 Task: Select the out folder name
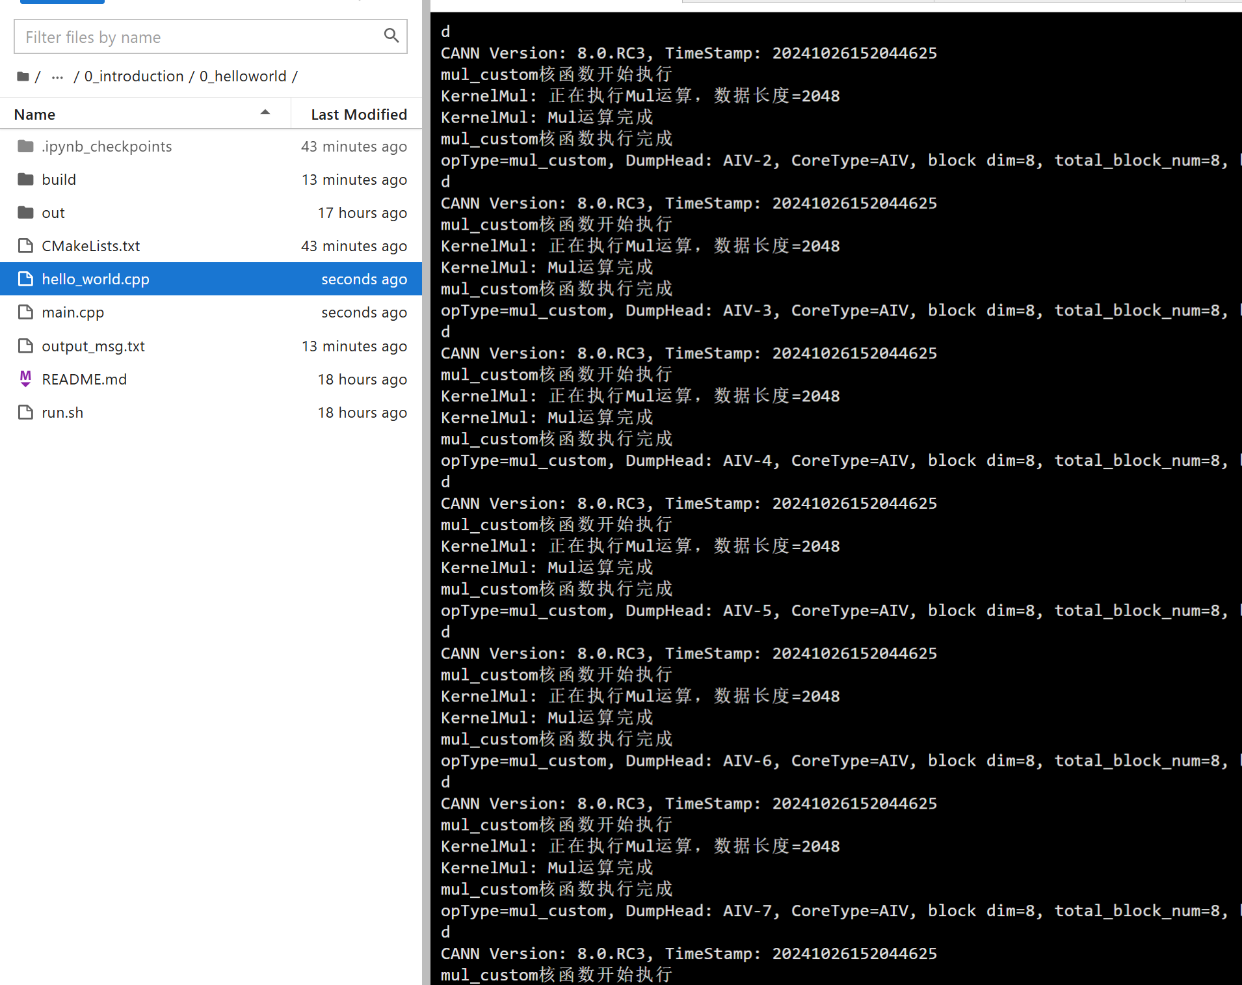click(x=53, y=213)
